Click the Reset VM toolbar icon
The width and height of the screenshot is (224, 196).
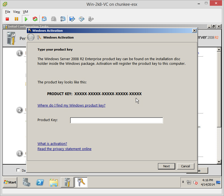(35, 19)
